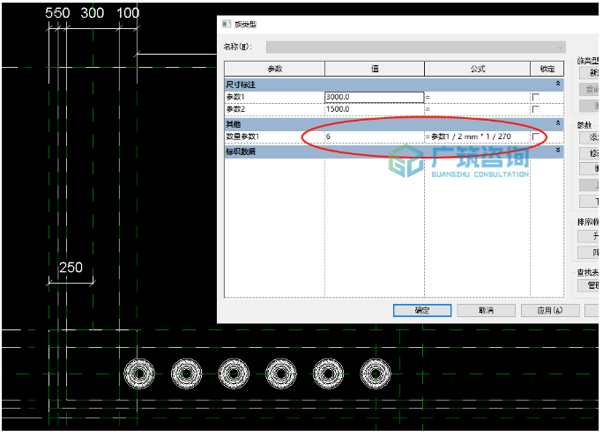The height and width of the screenshot is (436, 603).
Task: Toggle the lock checkbox for 参数1
Action: pos(535,97)
